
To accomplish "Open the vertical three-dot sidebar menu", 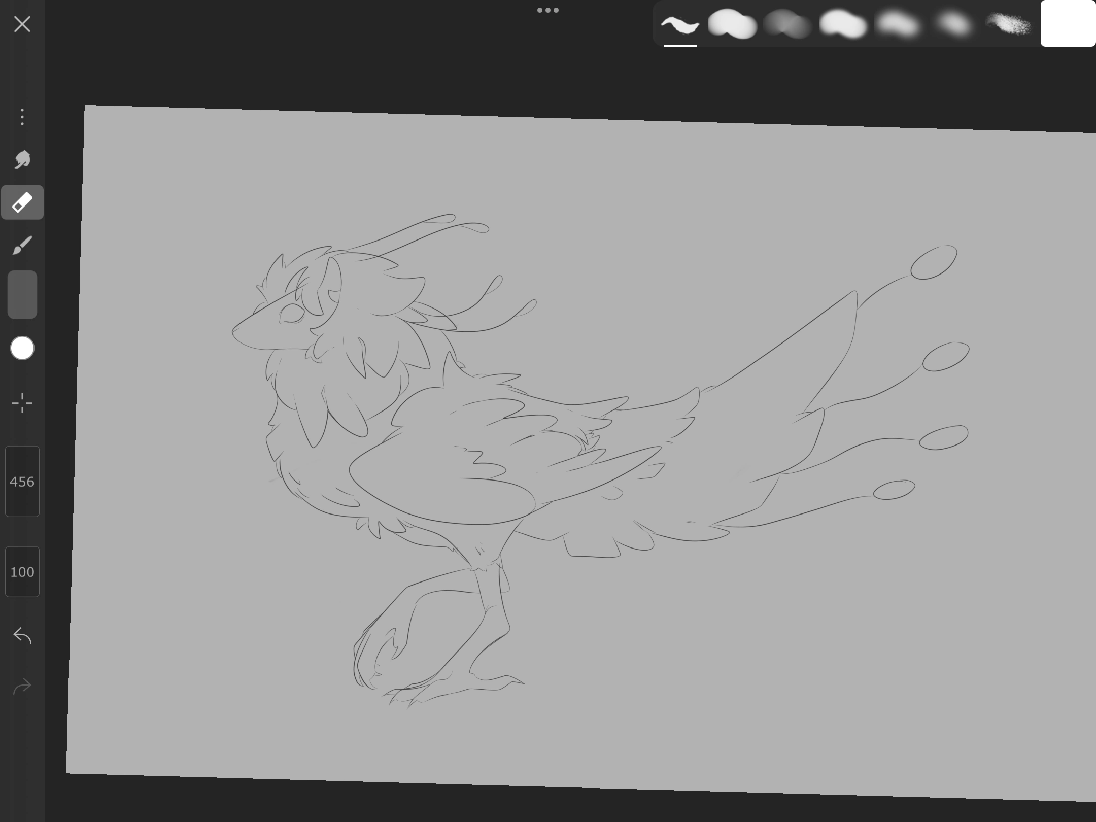I will click(x=22, y=117).
